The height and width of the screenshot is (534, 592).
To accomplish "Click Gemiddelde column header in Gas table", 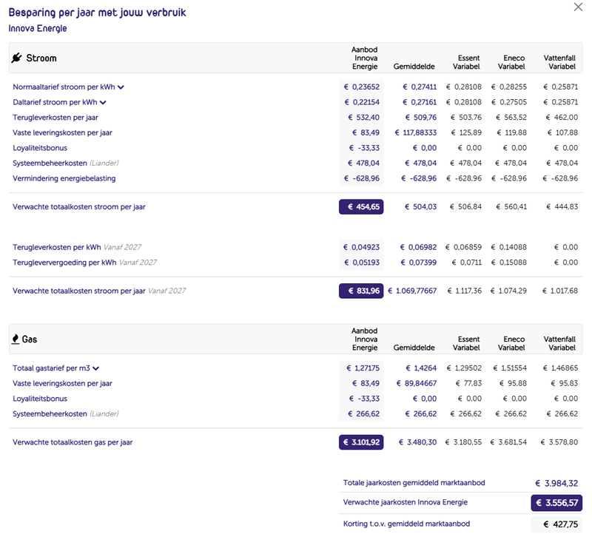I will [x=414, y=348].
